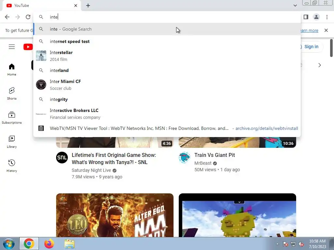The image size is (334, 250).
Task: Click the muted volume tray icon
Action: pyautogui.click(x=301, y=244)
